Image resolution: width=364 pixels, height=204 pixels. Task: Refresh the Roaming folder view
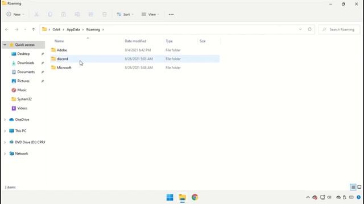pyautogui.click(x=309, y=29)
